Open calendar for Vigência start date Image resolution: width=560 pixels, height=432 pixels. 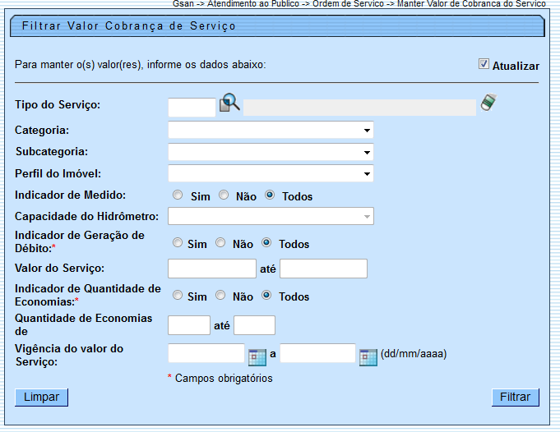pos(257,356)
